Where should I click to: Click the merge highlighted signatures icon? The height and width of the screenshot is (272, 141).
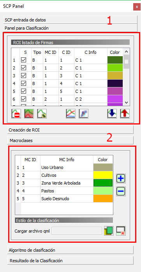click(x=29, y=114)
